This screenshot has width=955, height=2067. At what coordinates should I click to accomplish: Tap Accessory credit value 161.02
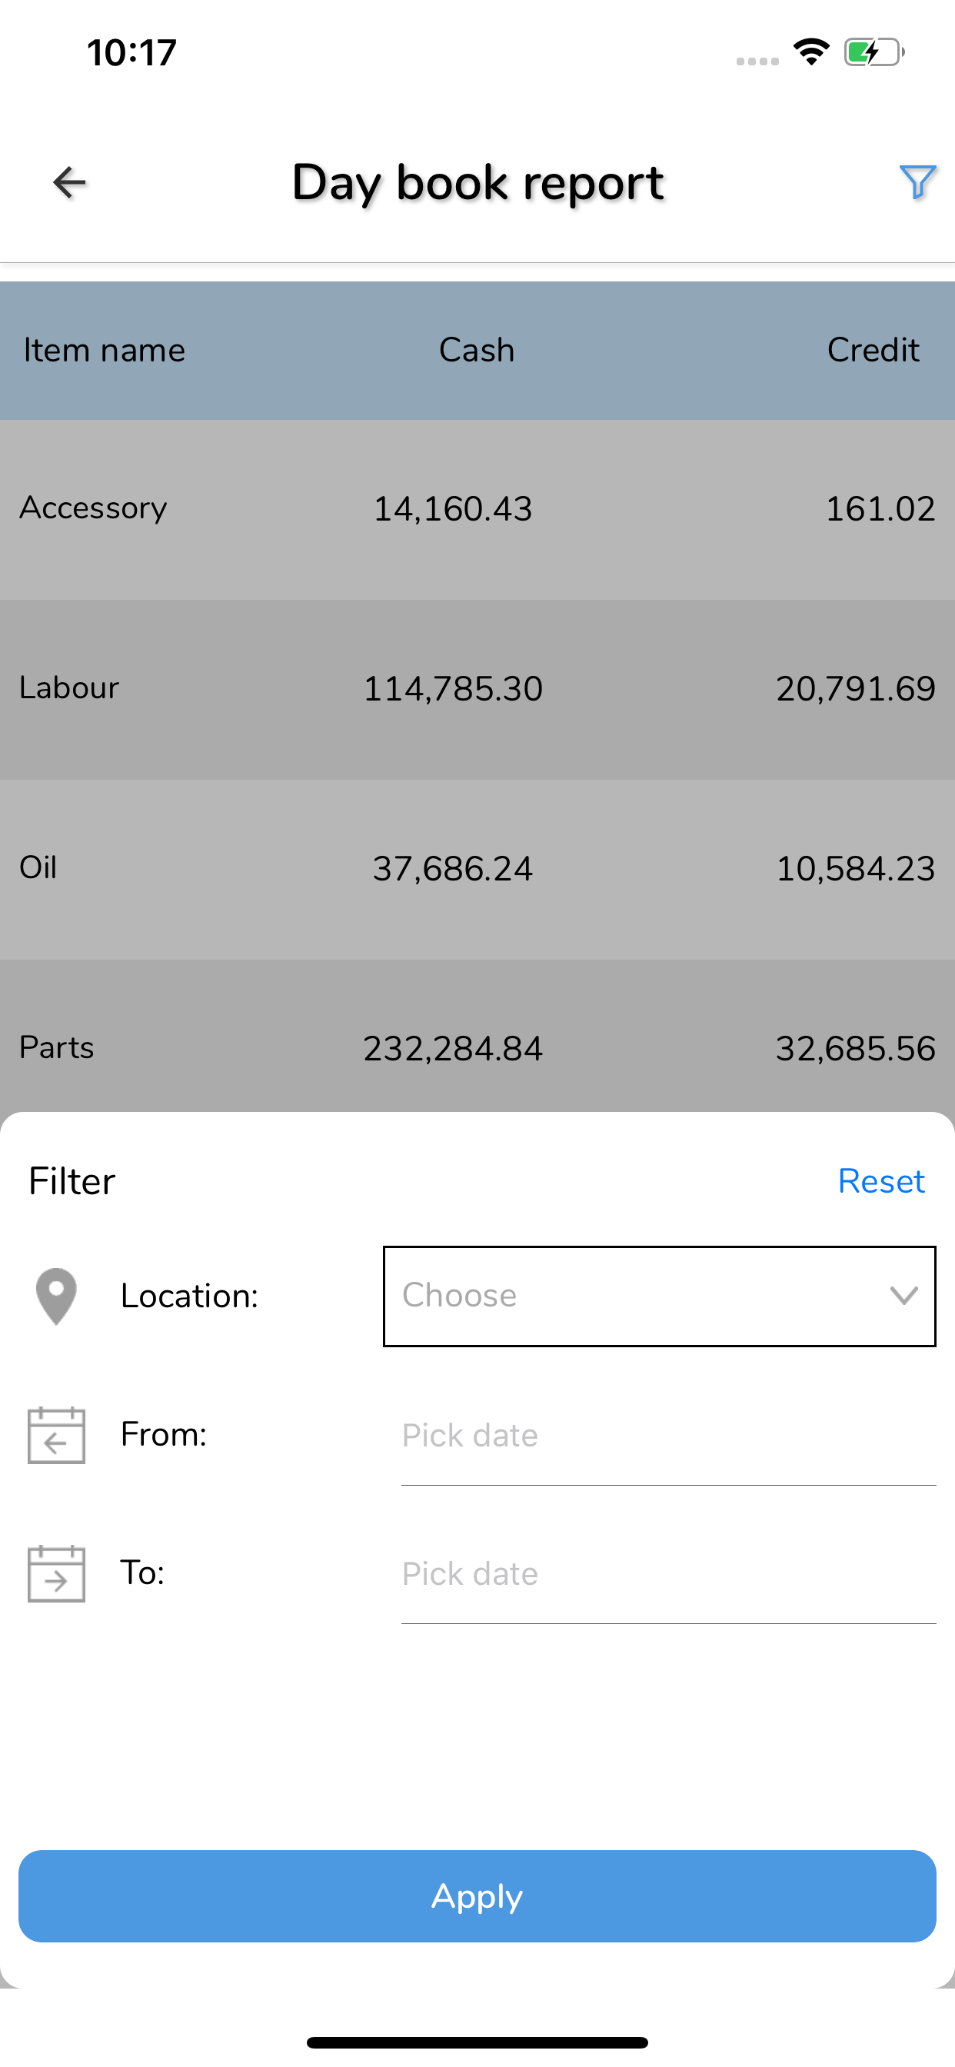[x=880, y=509]
